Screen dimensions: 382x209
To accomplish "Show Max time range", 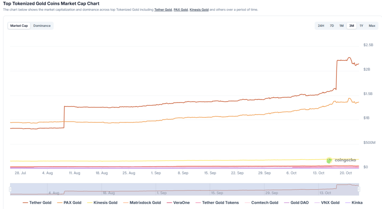I will (372, 26).
